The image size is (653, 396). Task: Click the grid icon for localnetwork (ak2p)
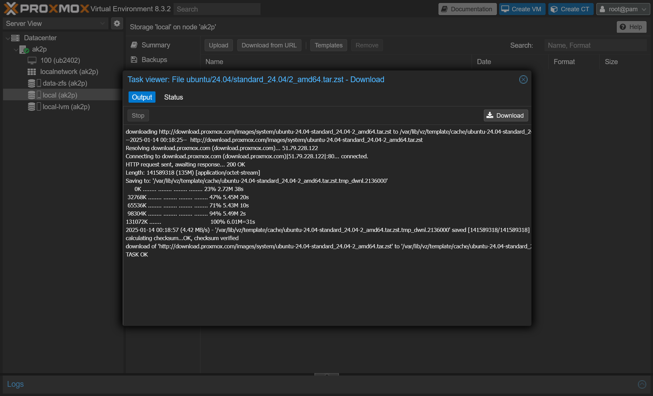pos(32,72)
